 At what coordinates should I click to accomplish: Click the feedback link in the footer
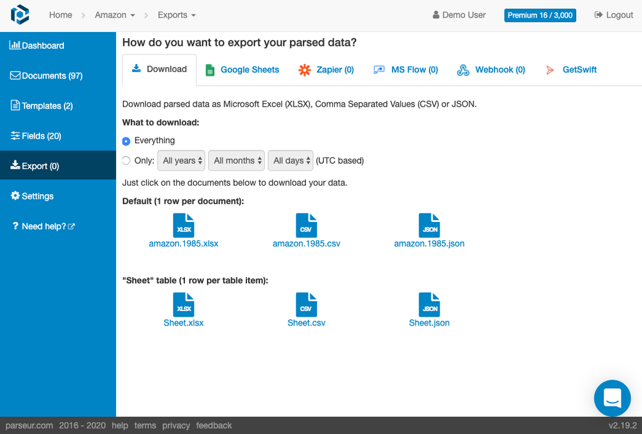point(214,425)
